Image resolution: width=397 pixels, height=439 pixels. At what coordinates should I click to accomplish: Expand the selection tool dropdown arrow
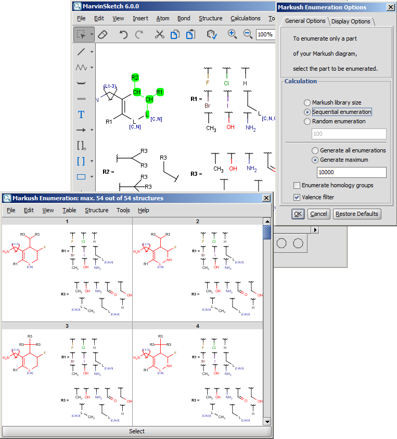point(92,35)
